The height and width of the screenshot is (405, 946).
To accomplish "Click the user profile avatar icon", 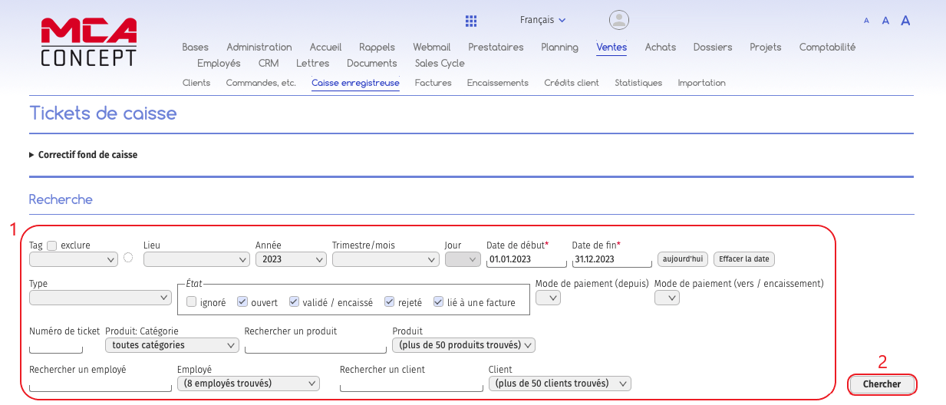I will pyautogui.click(x=618, y=21).
